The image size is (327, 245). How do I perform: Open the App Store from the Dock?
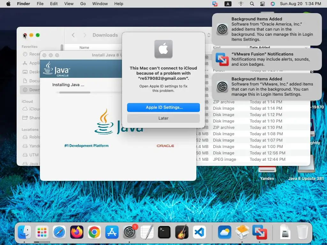pyautogui.click(x=112, y=232)
